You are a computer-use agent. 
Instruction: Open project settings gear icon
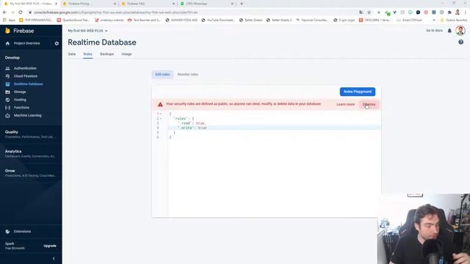click(x=57, y=43)
